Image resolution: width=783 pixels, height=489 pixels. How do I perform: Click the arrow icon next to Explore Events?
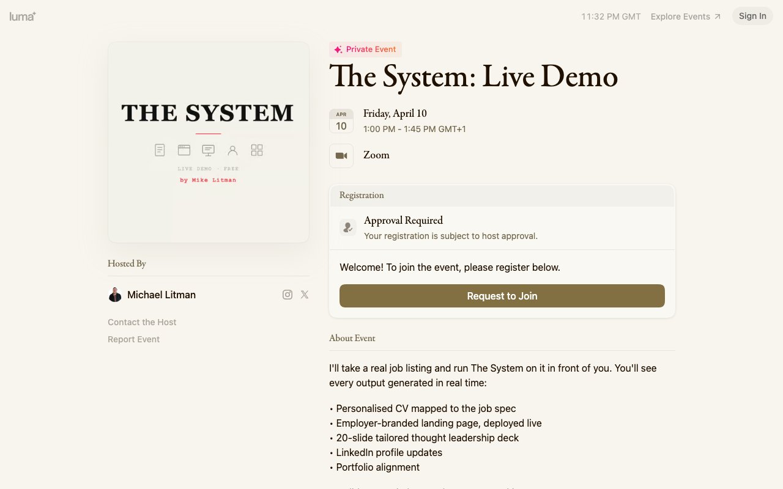click(x=718, y=16)
